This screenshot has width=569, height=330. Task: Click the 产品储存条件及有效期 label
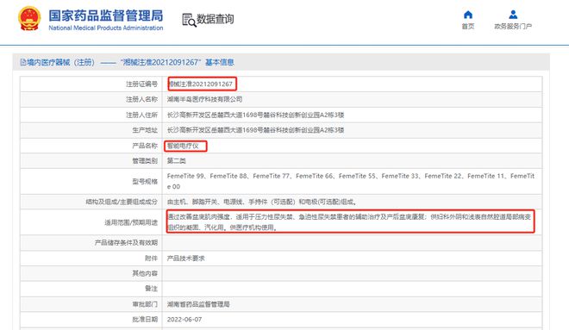click(126, 243)
